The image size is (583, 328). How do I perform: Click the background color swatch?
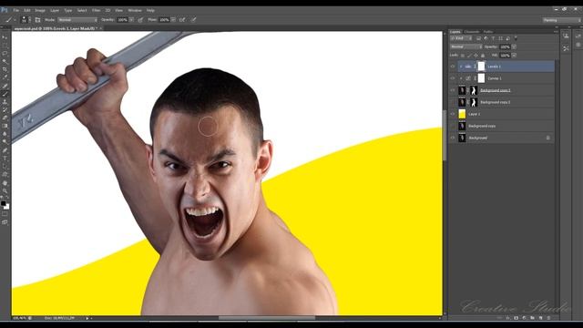point(7,207)
